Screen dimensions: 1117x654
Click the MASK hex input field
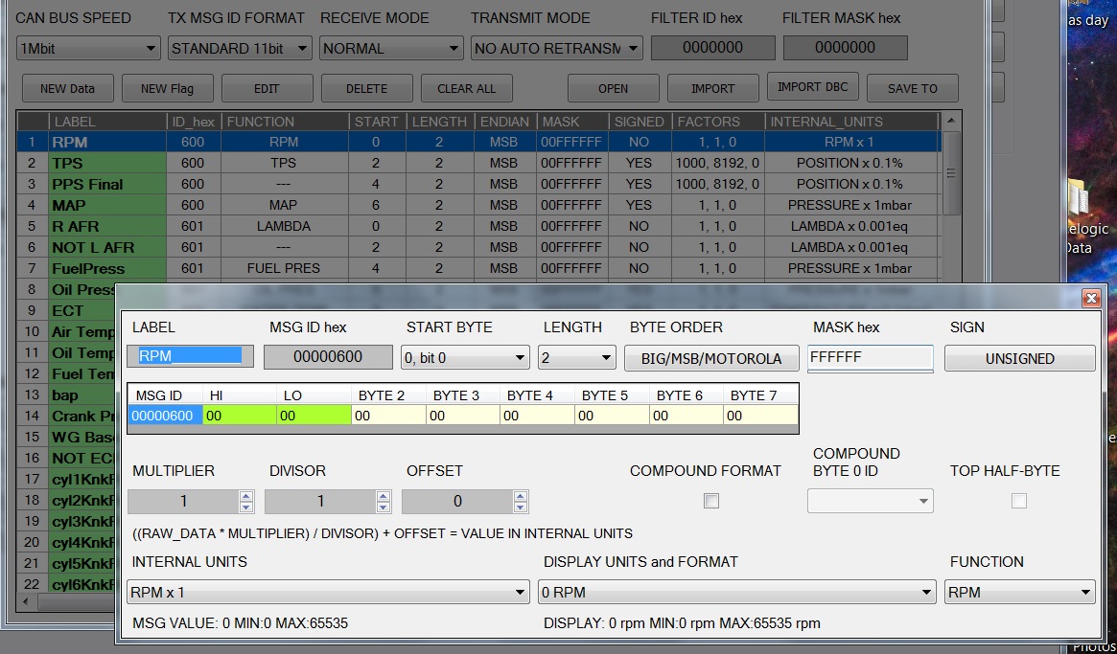[870, 357]
